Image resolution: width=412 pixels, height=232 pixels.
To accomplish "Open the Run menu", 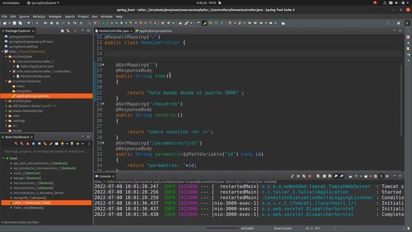I will tap(95, 16).
